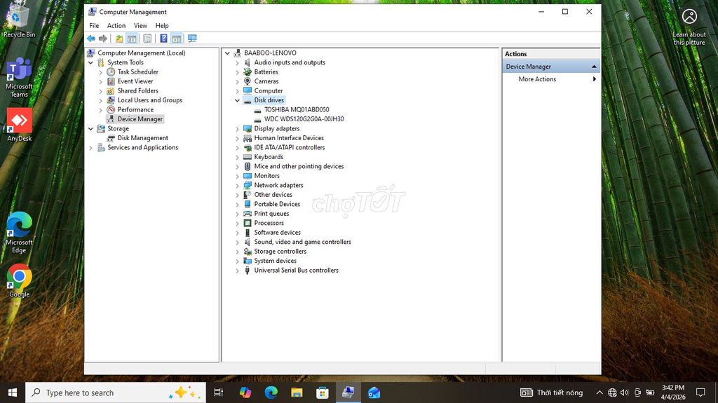718x403 pixels.
Task: Click the volume speaker tray icon
Action: coord(625,392)
